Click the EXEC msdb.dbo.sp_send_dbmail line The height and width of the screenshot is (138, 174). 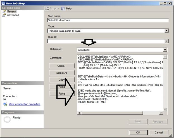(x=114, y=91)
